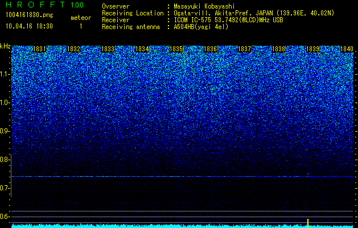Click the Receiving Location label

(x=133, y=14)
